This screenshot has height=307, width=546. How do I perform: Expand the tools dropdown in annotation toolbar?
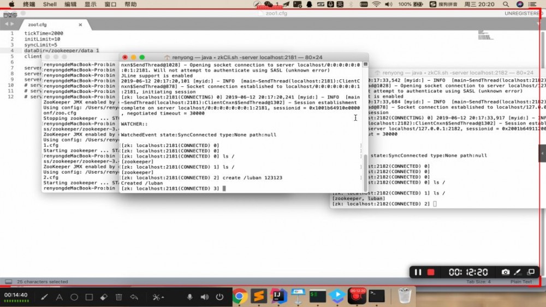coord(158,297)
